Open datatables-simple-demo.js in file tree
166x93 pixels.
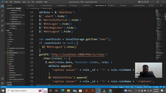point(17,48)
